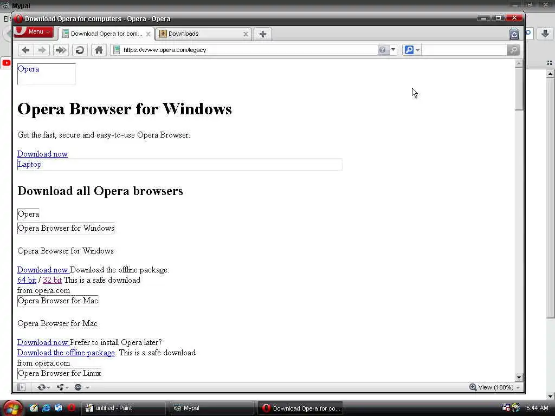The width and height of the screenshot is (555, 416).
Task: Open the closed tabs trash can
Action: [x=514, y=34]
